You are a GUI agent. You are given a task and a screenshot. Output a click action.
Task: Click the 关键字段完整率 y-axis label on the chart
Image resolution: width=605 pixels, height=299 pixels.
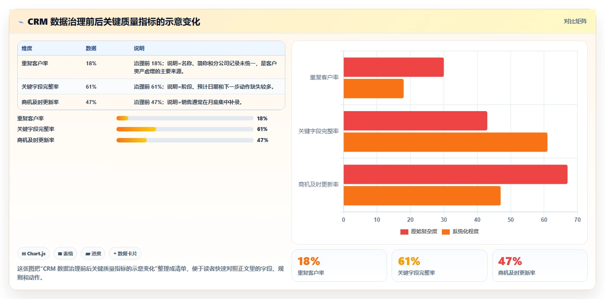pyautogui.click(x=318, y=131)
